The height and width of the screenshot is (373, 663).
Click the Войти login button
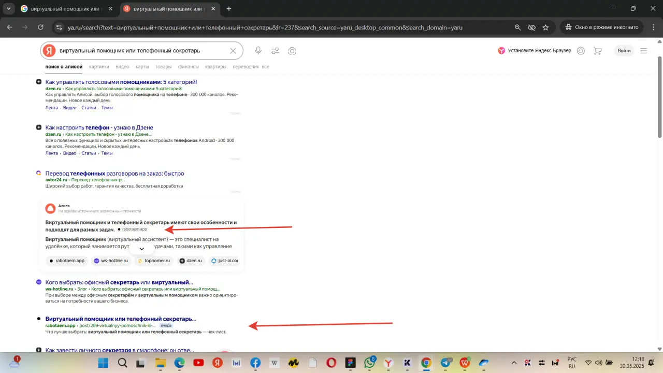pyautogui.click(x=624, y=51)
